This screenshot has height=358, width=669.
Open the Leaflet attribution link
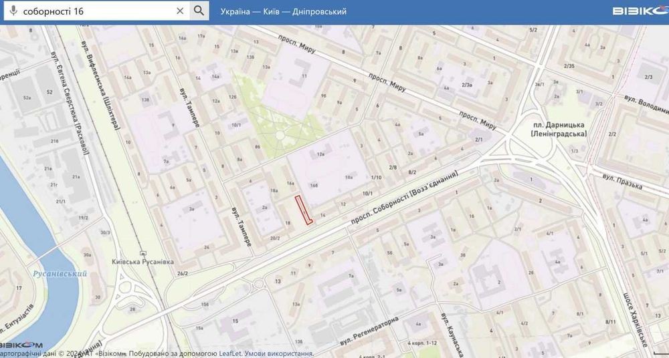pos(219,354)
